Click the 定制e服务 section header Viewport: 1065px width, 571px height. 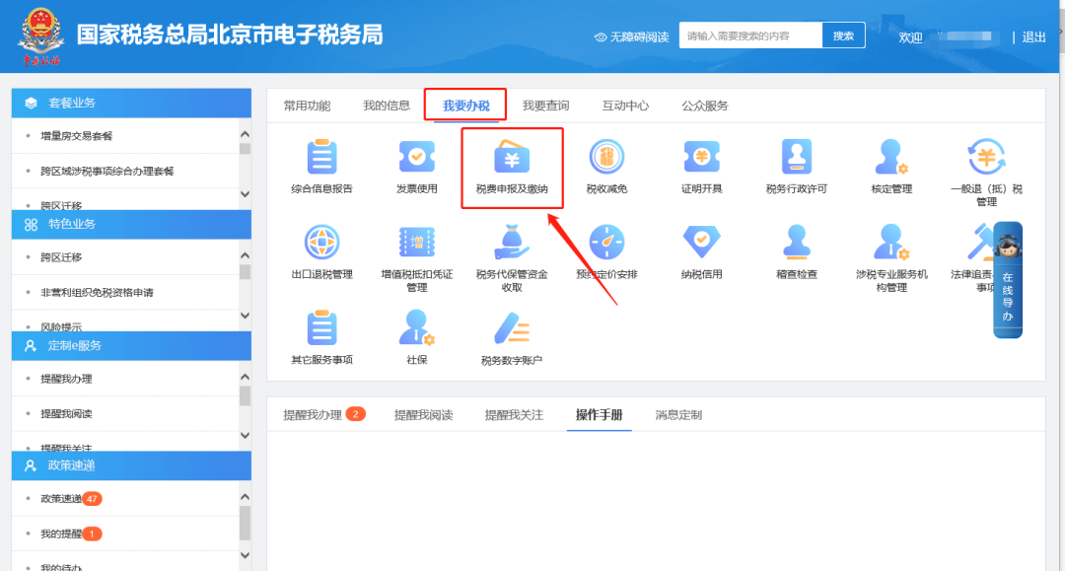(x=131, y=345)
